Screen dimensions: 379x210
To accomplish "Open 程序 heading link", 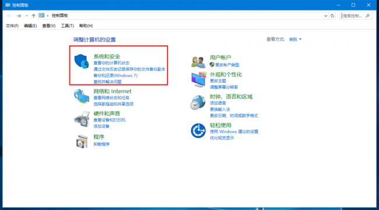I will (99, 137).
